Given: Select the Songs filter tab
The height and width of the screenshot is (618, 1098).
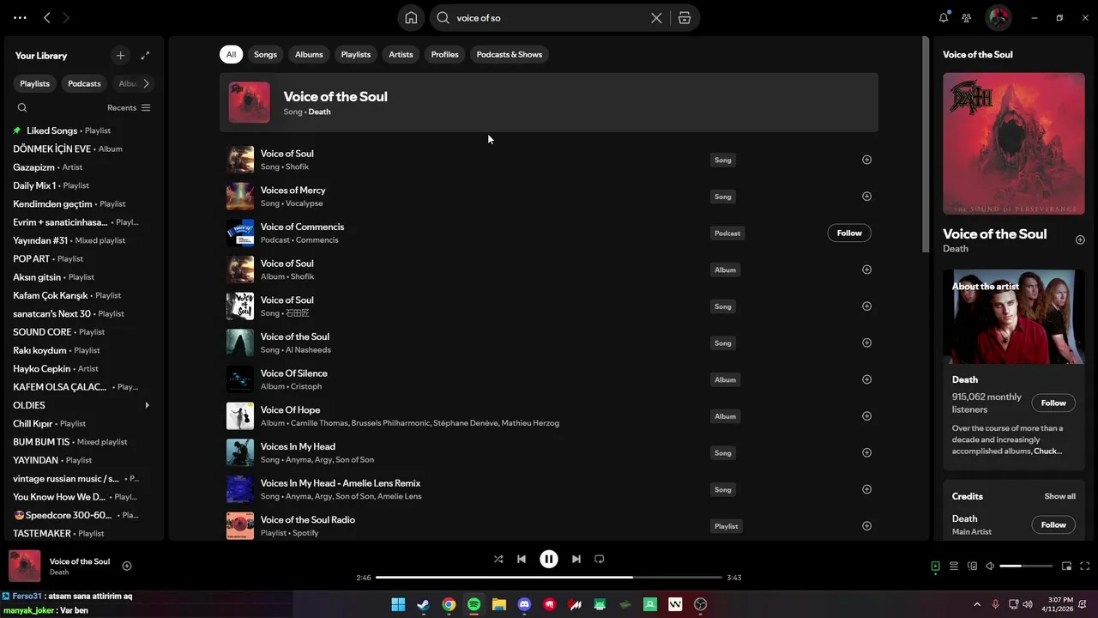Looking at the screenshot, I should [265, 54].
